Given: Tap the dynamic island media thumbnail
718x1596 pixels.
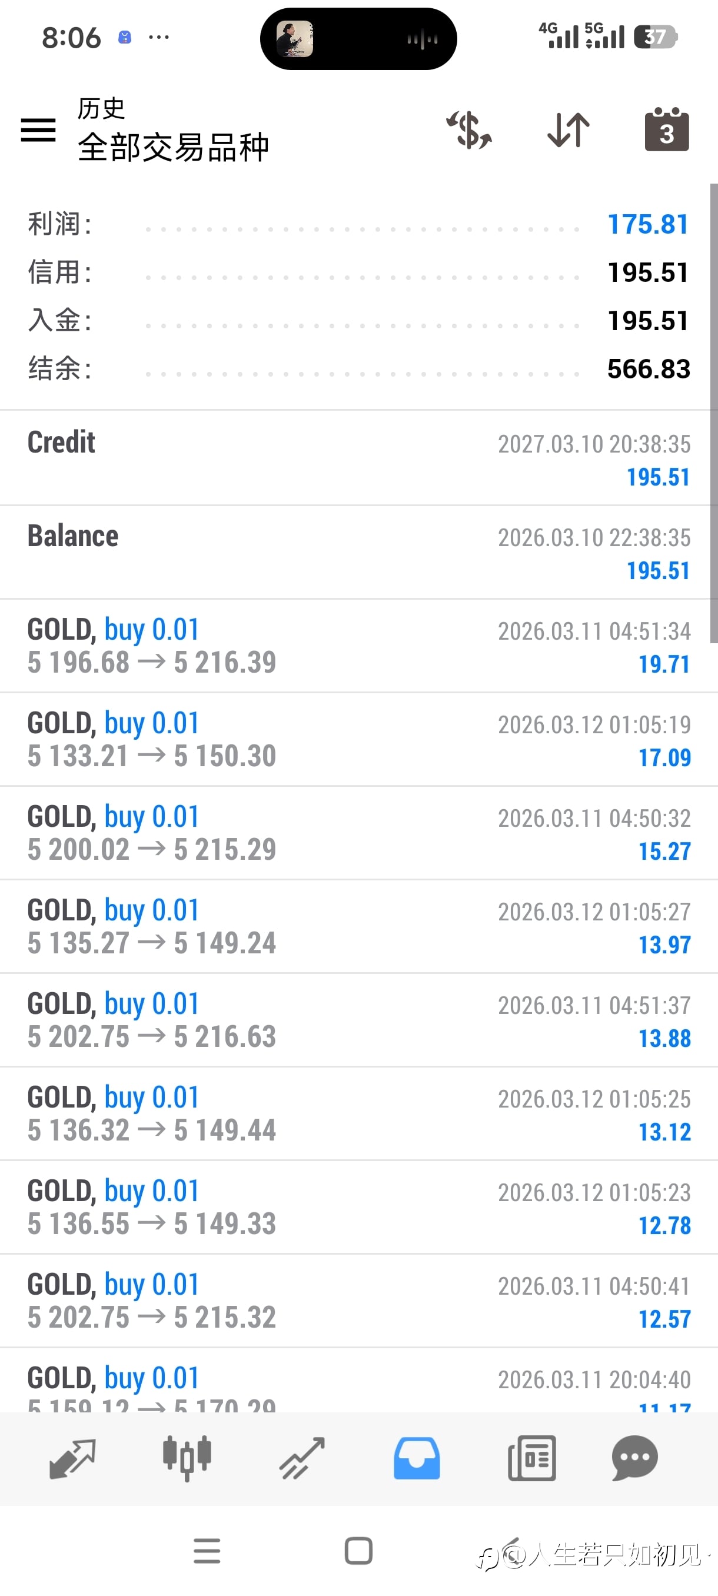Looking at the screenshot, I should tap(295, 39).
